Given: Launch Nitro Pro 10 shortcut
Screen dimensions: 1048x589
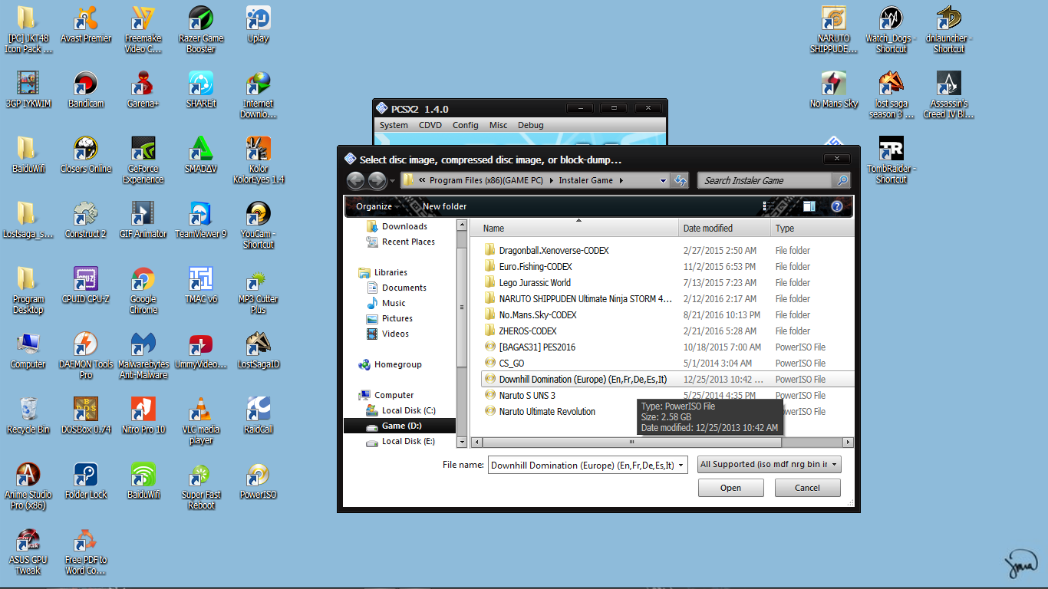Looking at the screenshot, I should (143, 416).
